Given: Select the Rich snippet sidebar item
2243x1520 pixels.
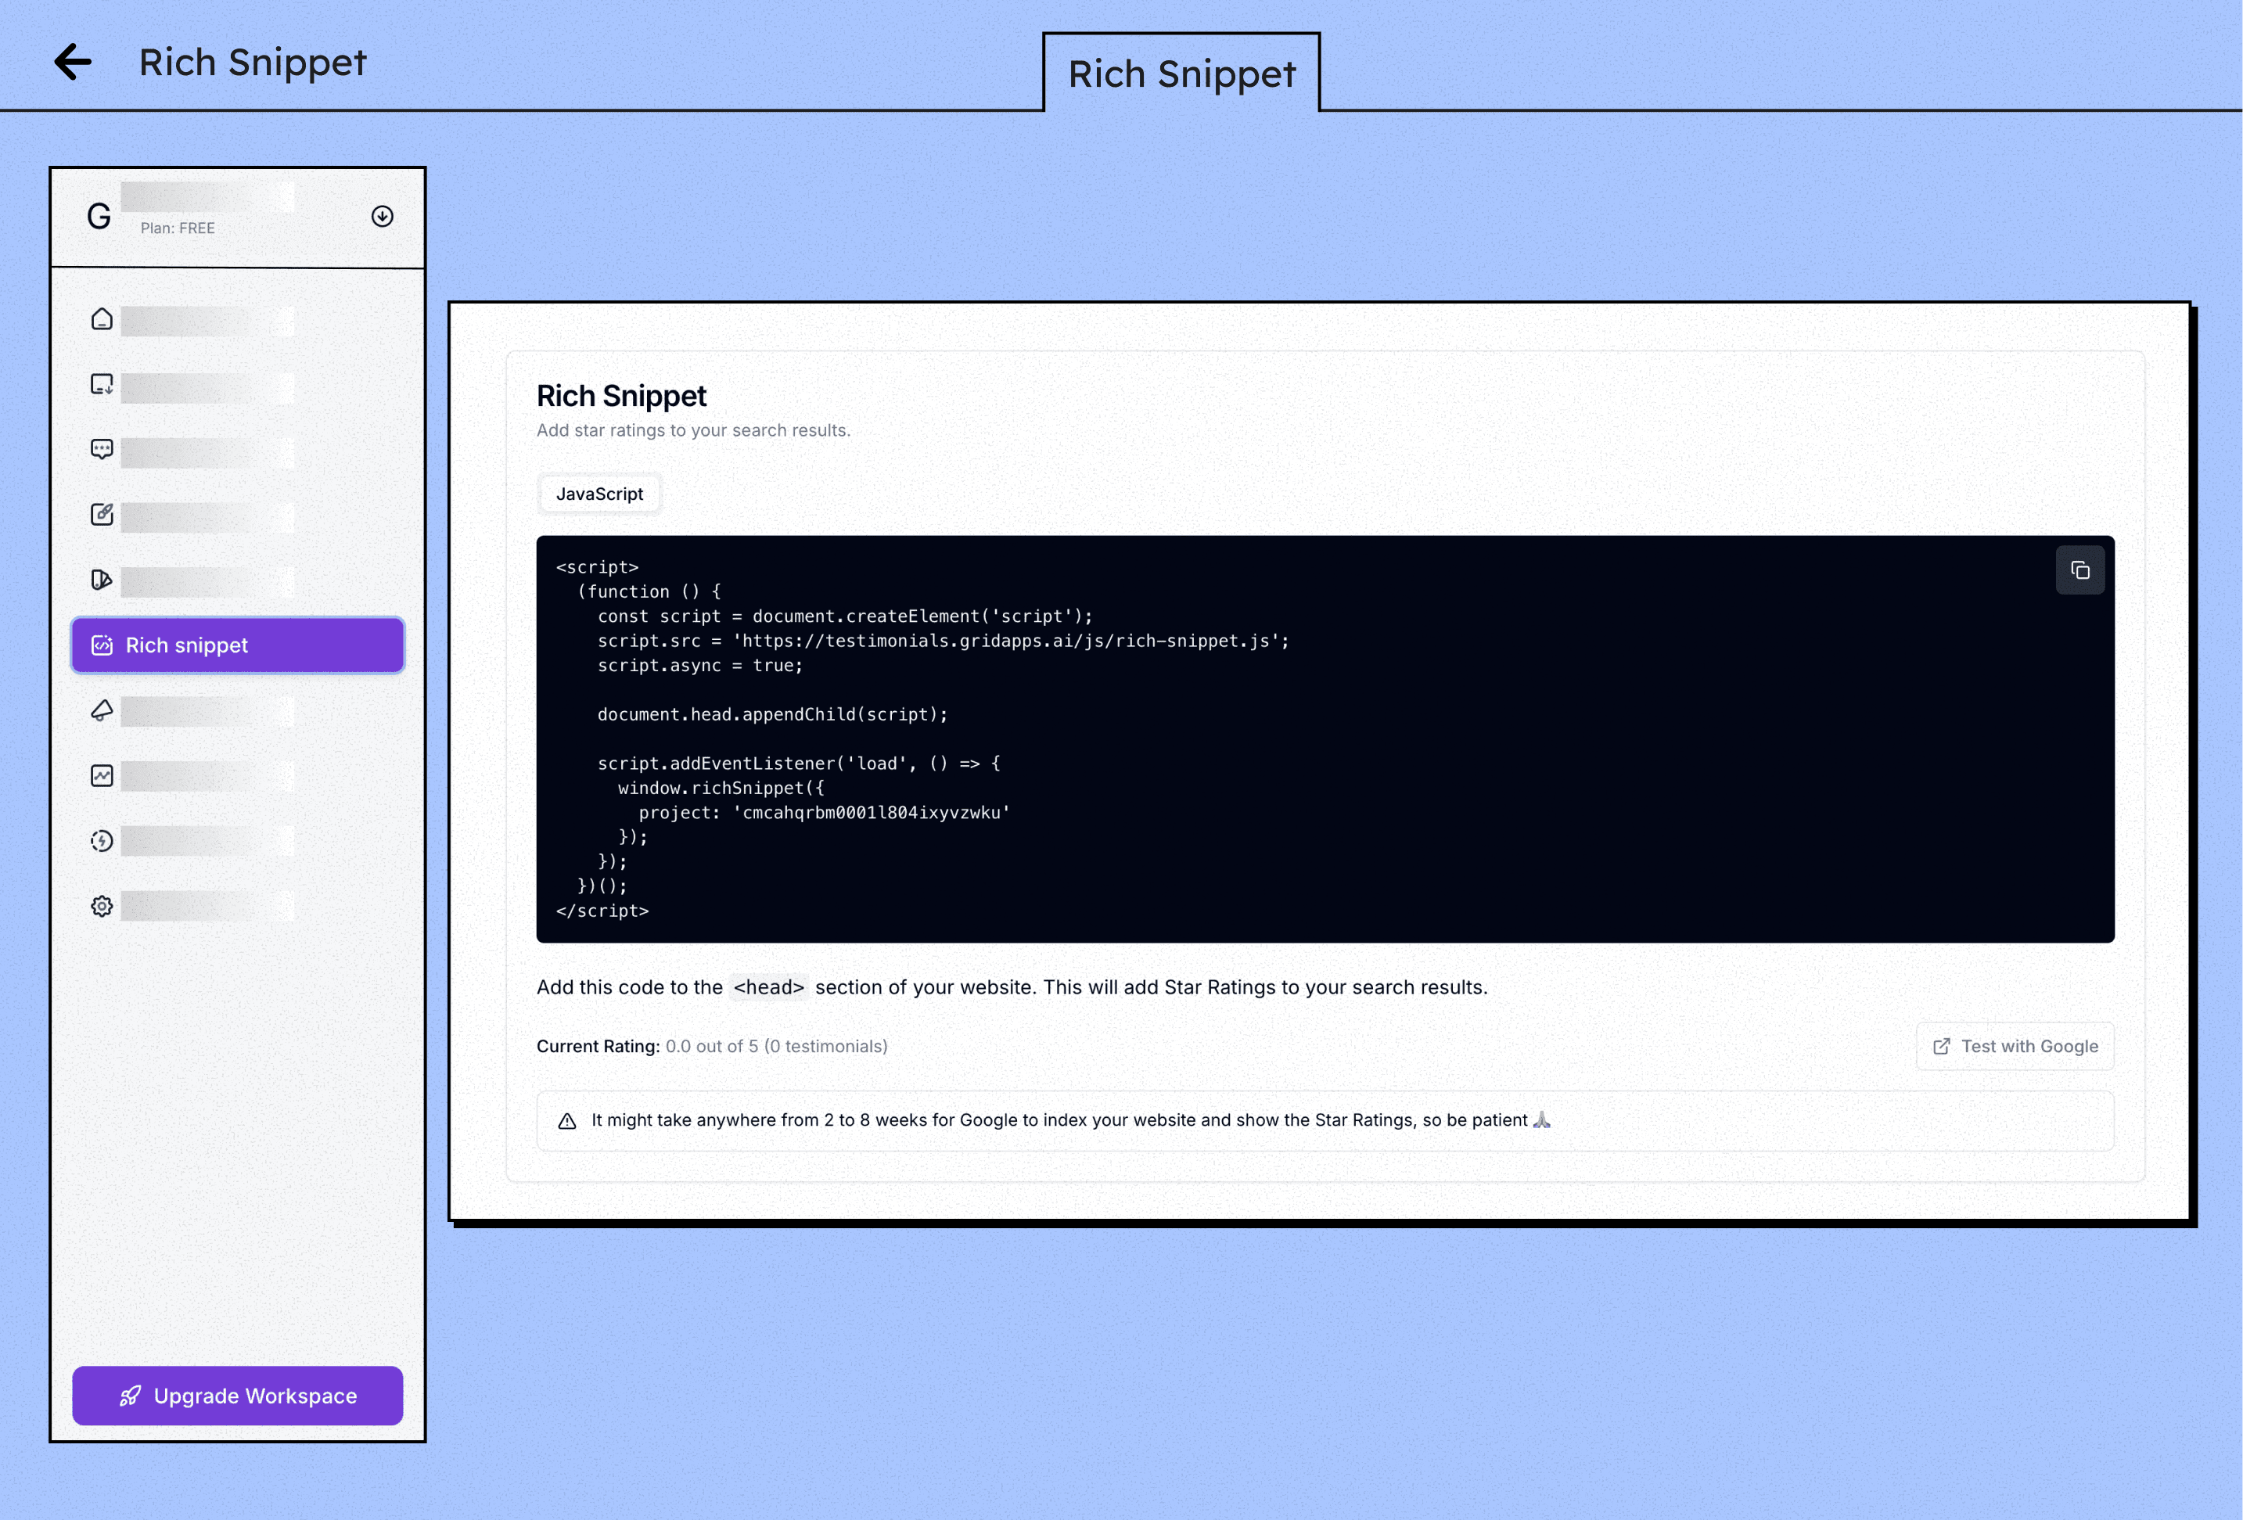Looking at the screenshot, I should click(237, 645).
